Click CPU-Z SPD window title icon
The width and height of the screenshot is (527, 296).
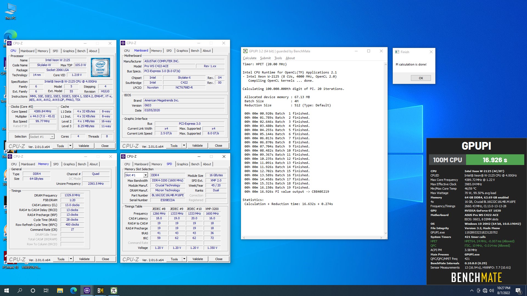coord(123,156)
